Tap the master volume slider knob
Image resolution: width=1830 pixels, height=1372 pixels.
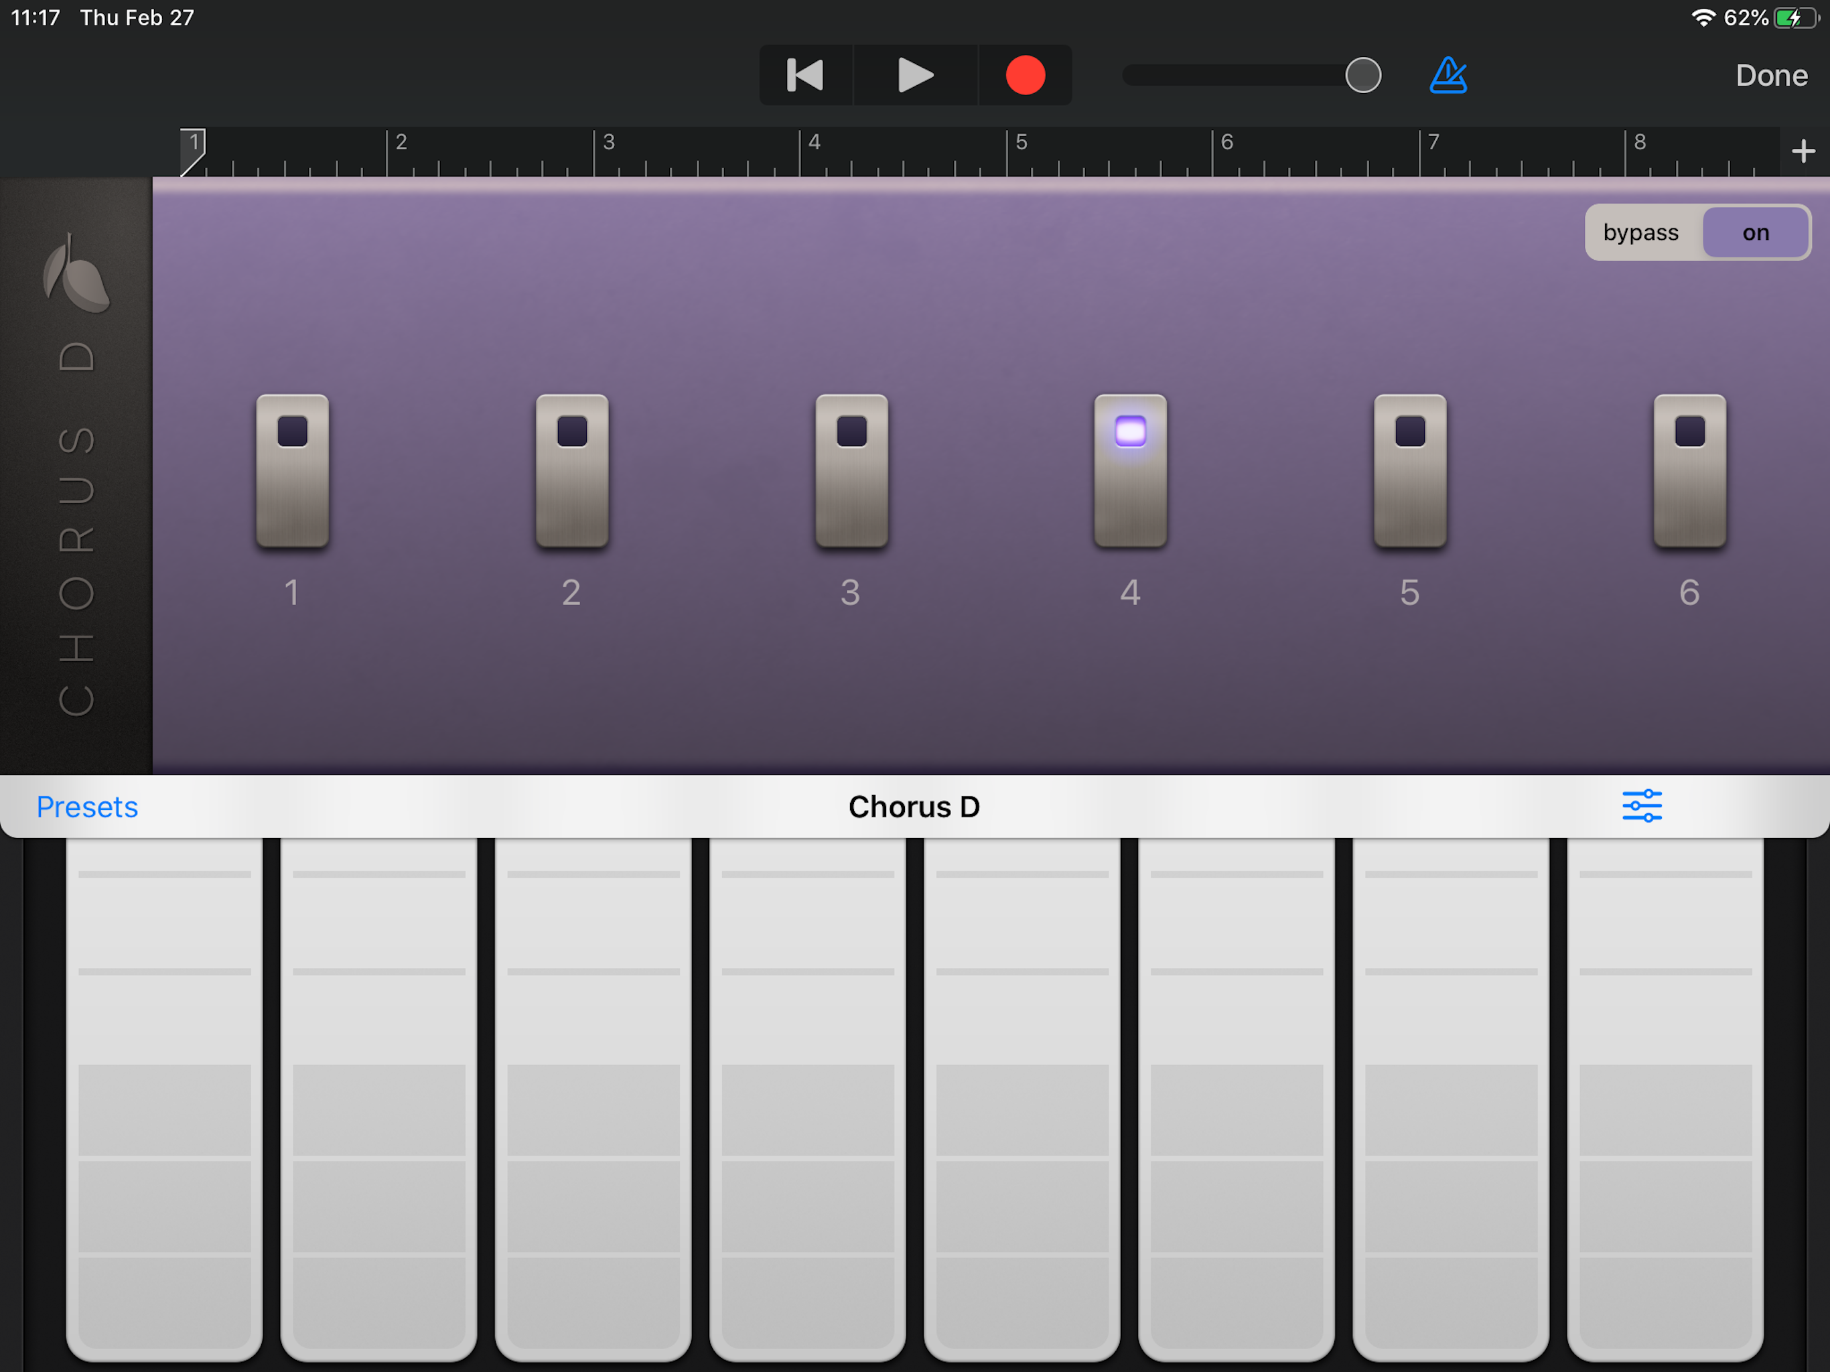pyautogui.click(x=1362, y=75)
